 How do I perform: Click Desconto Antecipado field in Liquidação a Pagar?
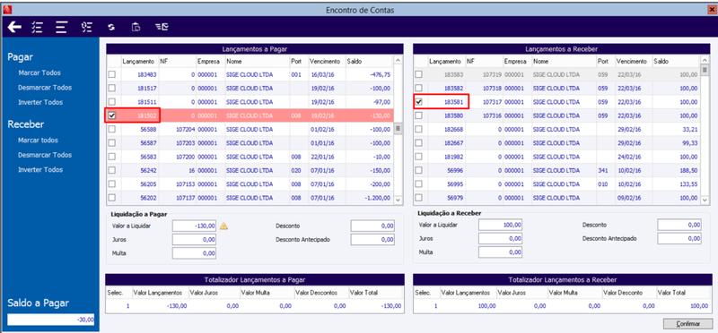pyautogui.click(x=372, y=239)
